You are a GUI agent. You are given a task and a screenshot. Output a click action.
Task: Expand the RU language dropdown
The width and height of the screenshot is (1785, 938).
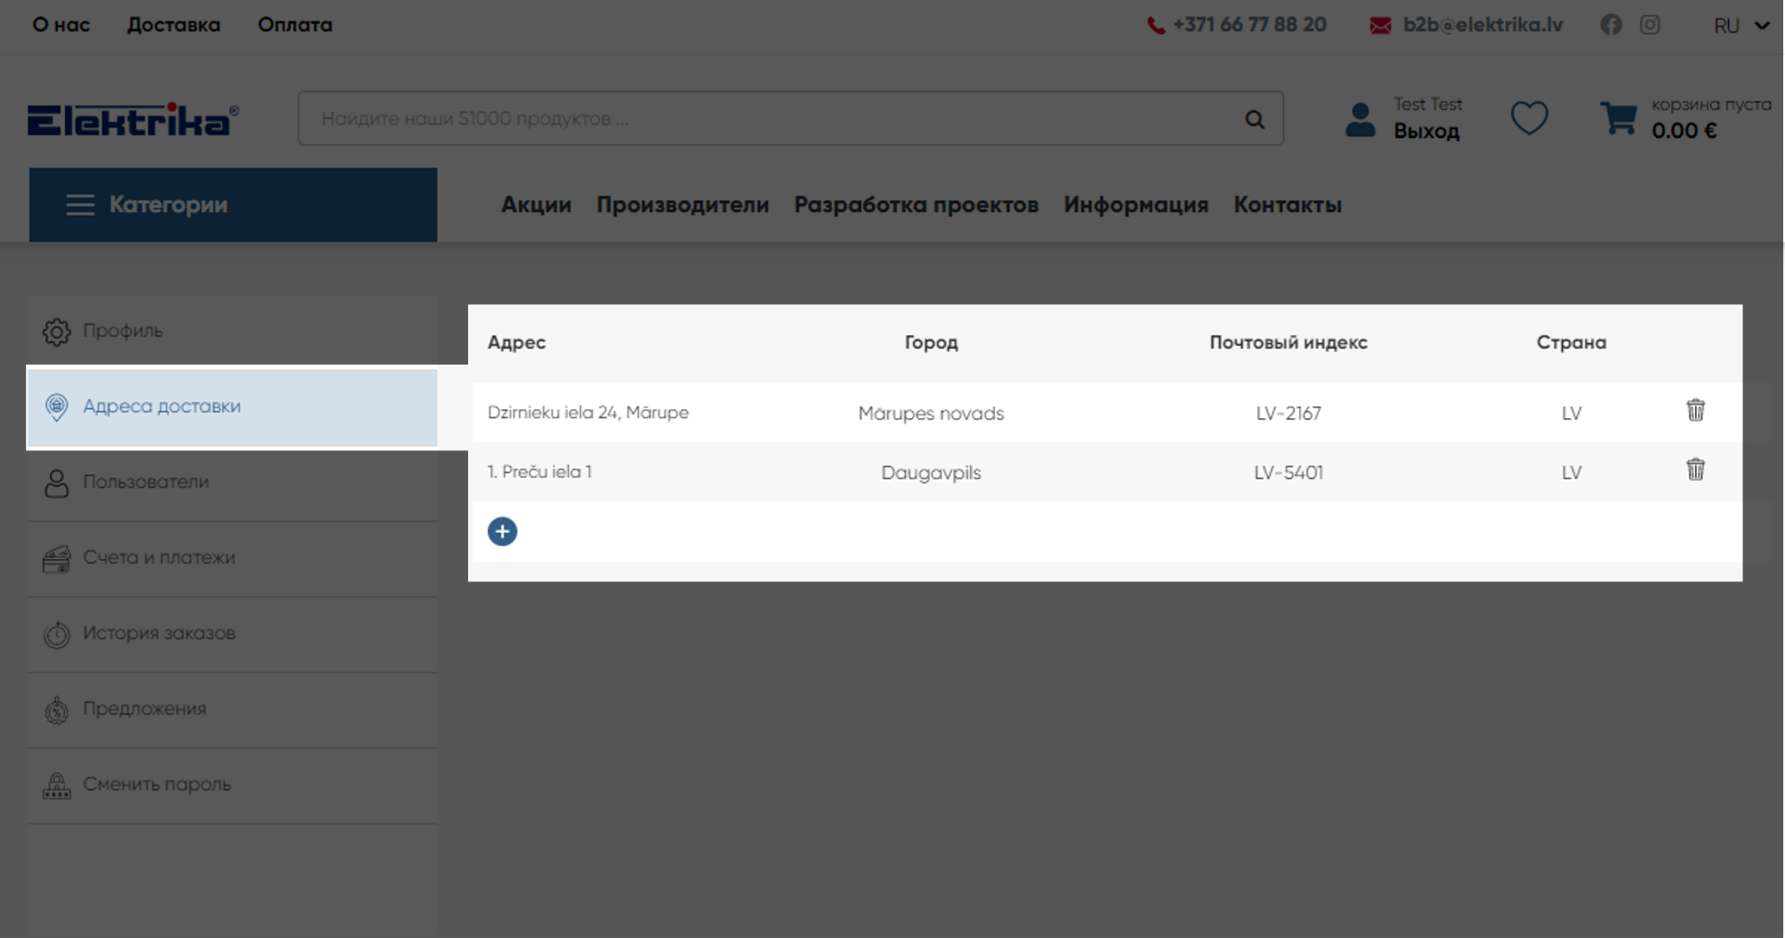point(1740,26)
